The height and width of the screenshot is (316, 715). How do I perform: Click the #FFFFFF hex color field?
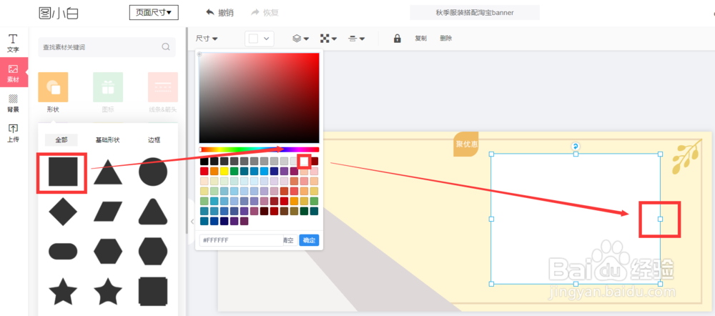pyautogui.click(x=241, y=240)
